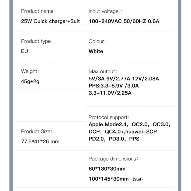Select the EU product type value

pos(24,51)
